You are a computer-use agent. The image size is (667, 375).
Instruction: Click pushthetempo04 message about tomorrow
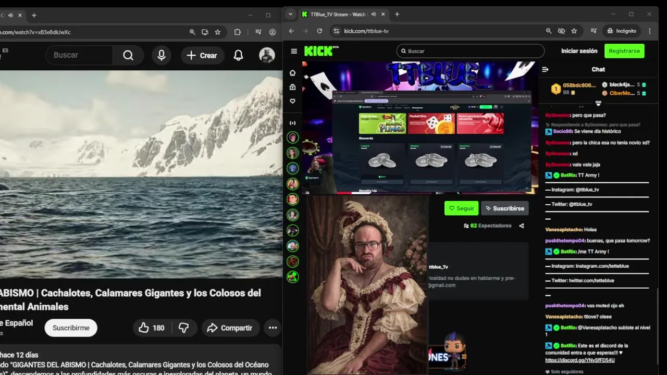tap(597, 241)
